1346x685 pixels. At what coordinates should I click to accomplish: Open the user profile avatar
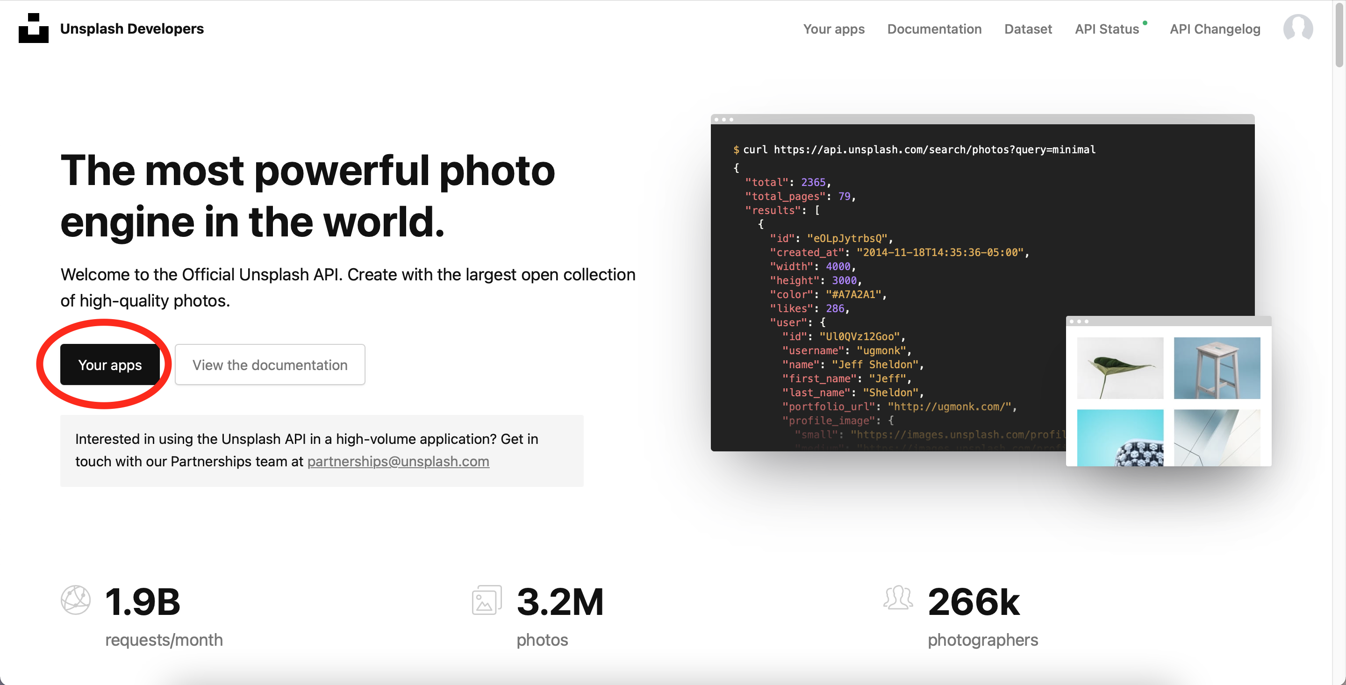coord(1297,28)
